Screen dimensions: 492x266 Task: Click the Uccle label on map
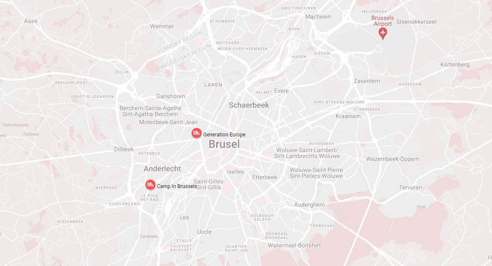pyautogui.click(x=204, y=232)
